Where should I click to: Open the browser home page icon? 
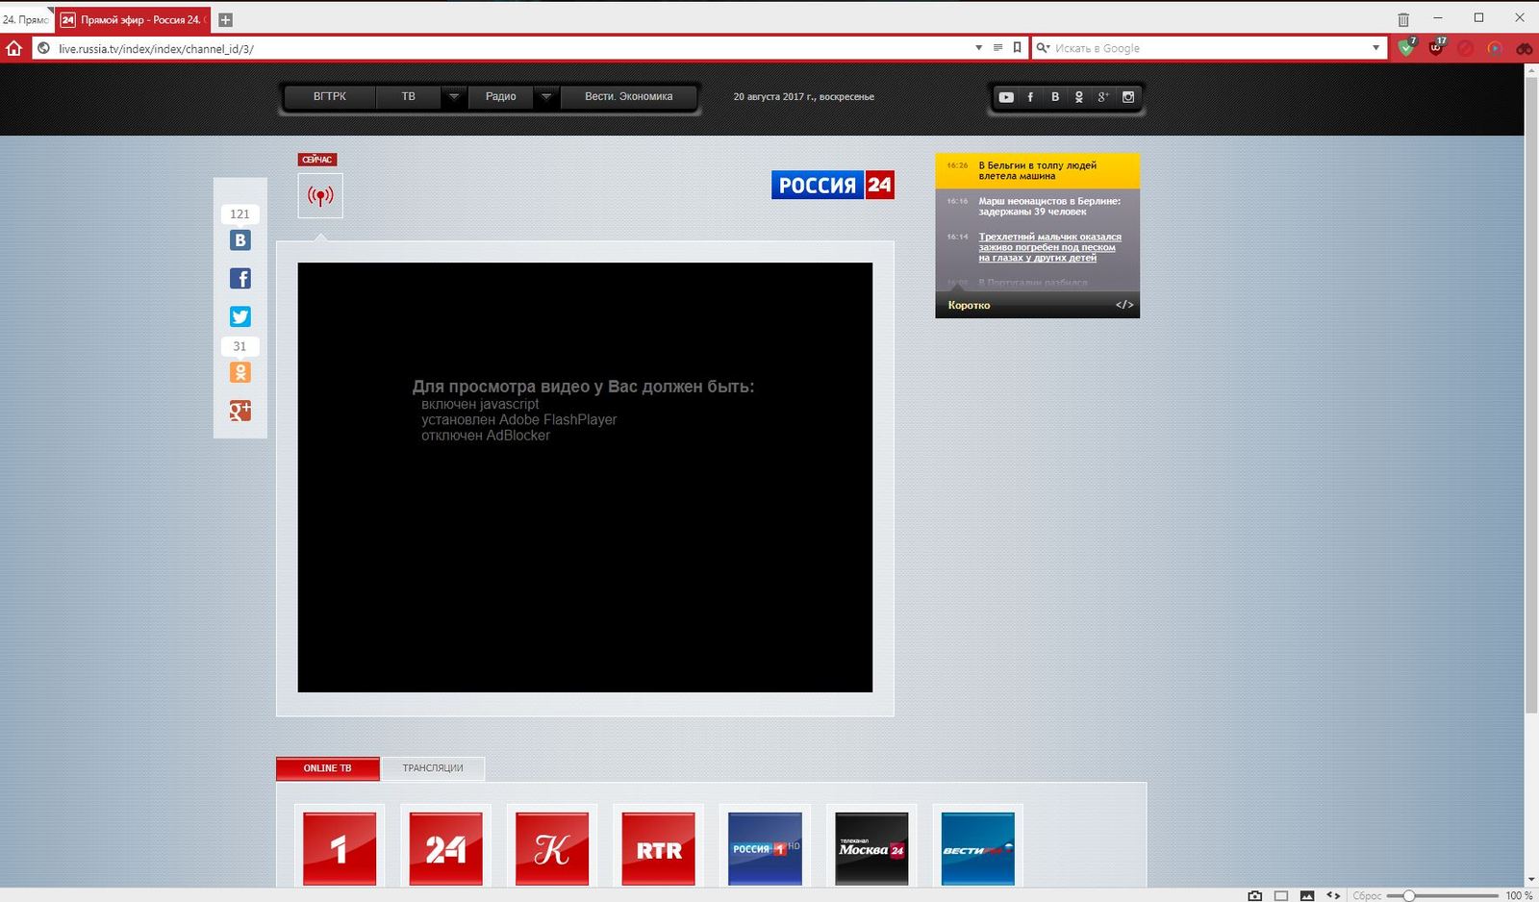click(x=13, y=48)
